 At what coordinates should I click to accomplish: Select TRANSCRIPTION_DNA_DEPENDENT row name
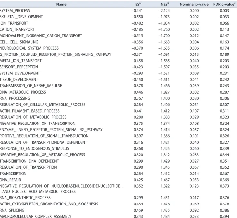click(29, 161)
